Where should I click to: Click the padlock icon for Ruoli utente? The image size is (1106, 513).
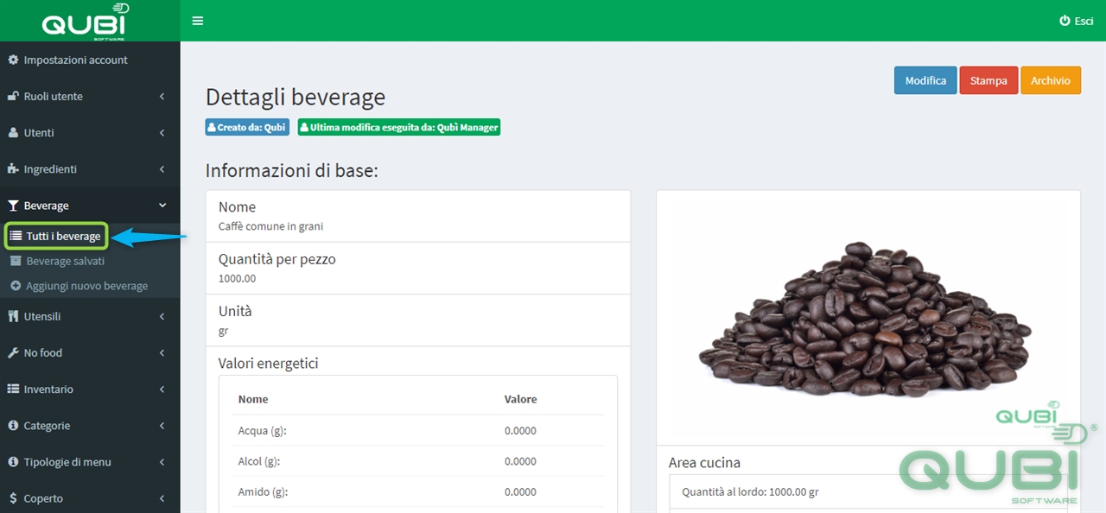[13, 96]
